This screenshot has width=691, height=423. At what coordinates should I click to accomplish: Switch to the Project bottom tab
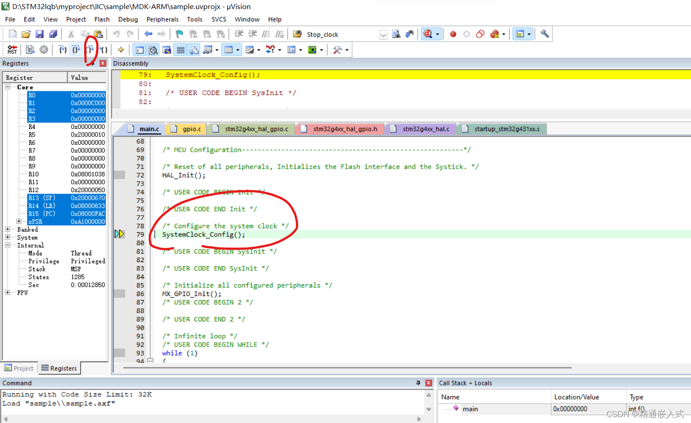pyautogui.click(x=19, y=368)
